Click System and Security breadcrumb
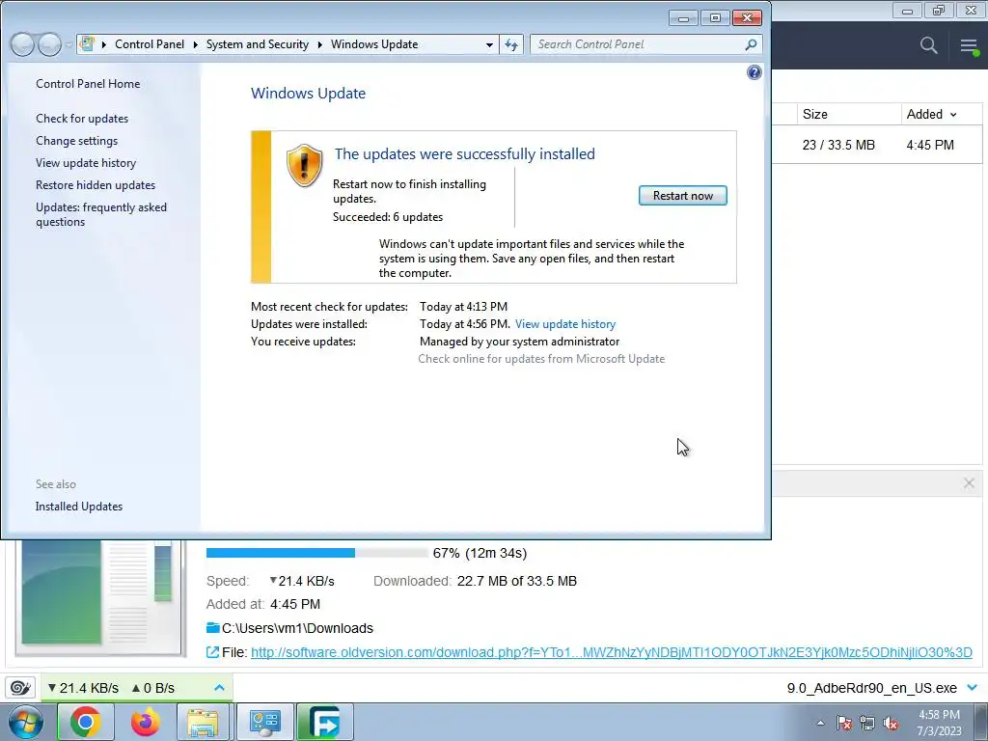Image resolution: width=988 pixels, height=741 pixels. (x=258, y=44)
